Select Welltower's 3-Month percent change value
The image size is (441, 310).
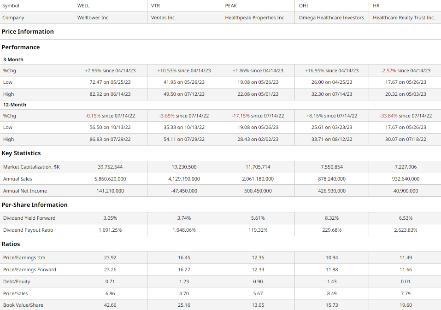(110, 70)
